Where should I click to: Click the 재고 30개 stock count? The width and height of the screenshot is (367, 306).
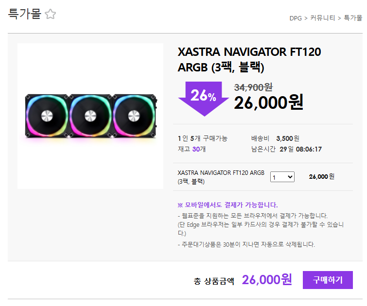[192, 149]
